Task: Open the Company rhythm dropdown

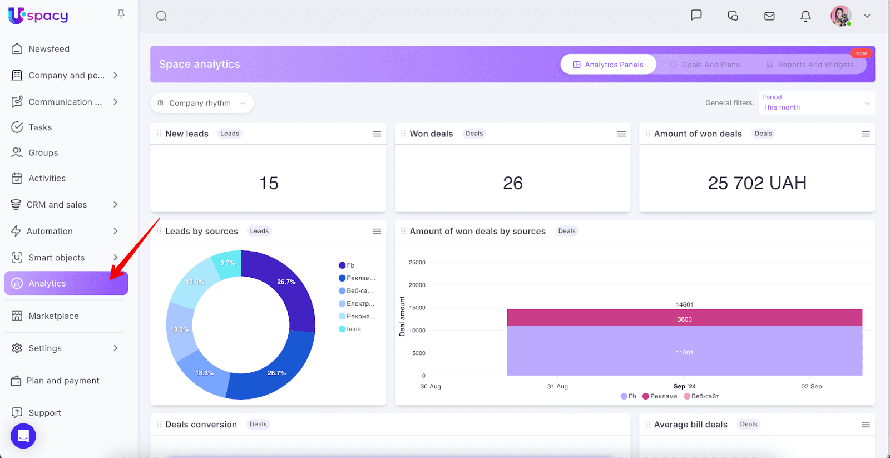Action: [201, 103]
